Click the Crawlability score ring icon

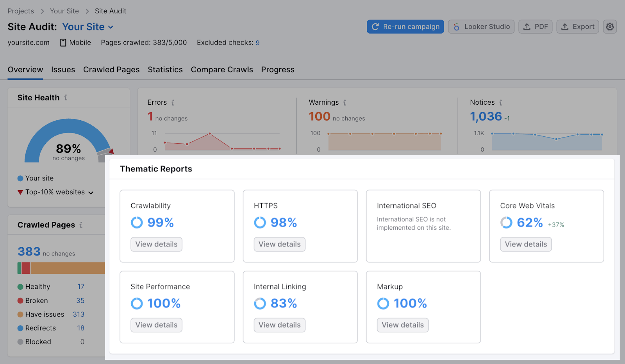pyautogui.click(x=137, y=223)
